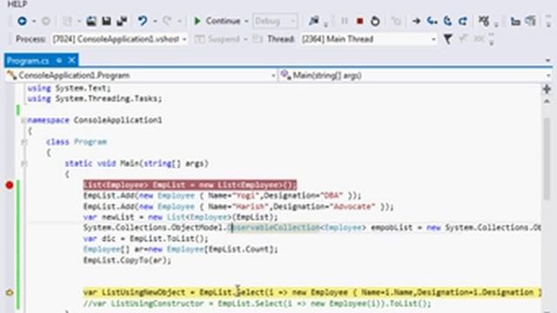Click the 'using System.Text;' line
This screenshot has width=557, height=313.
pos(69,88)
